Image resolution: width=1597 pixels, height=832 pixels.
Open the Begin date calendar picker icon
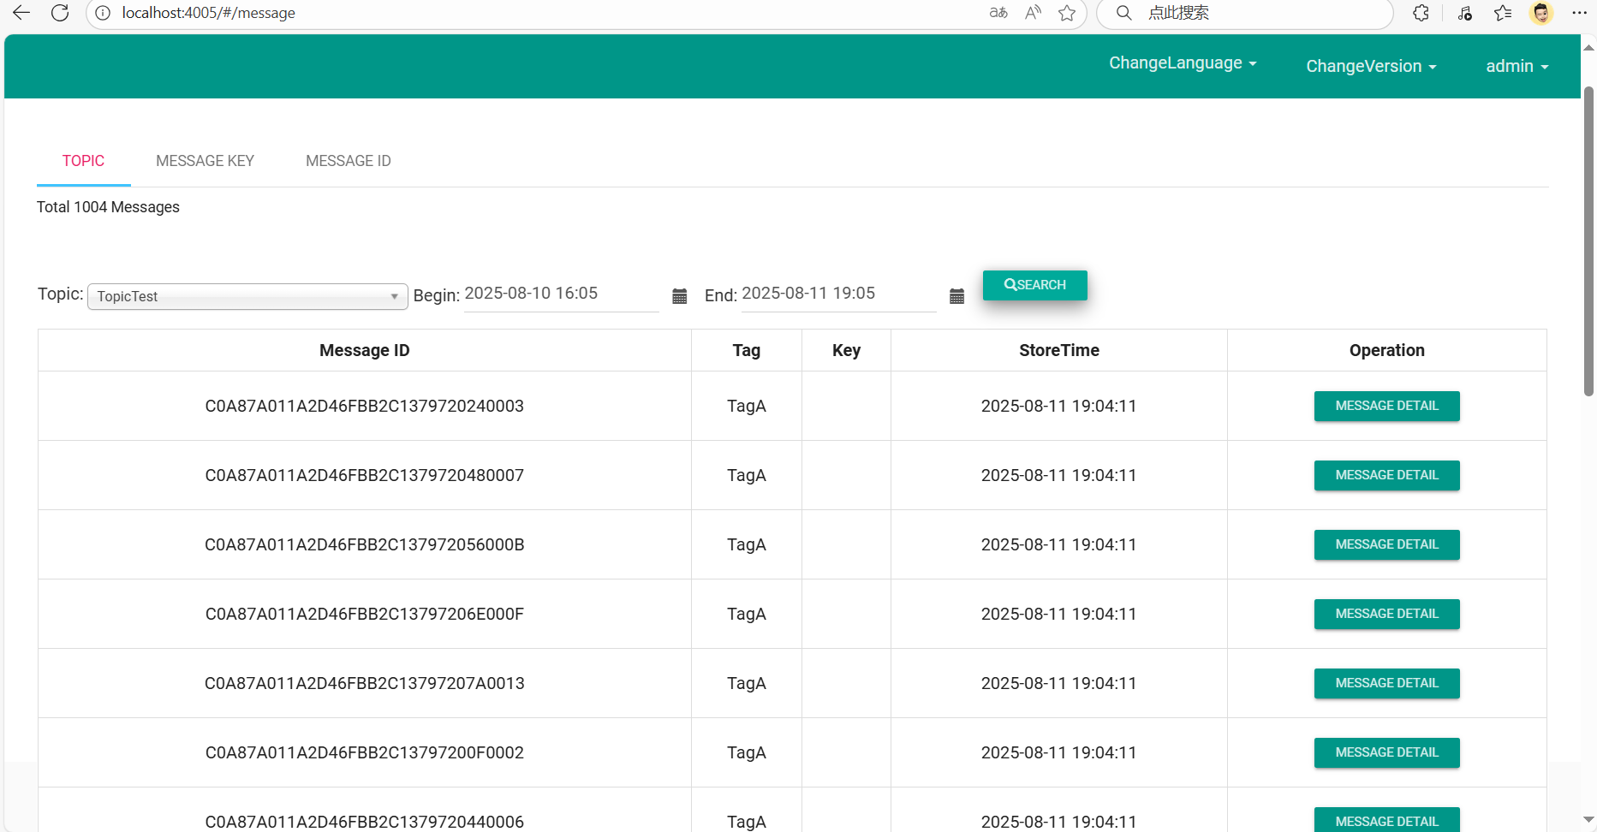680,296
